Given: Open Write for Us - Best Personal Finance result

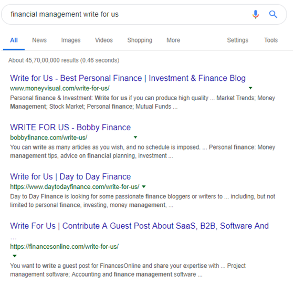Looking at the screenshot, I should 128,78.
